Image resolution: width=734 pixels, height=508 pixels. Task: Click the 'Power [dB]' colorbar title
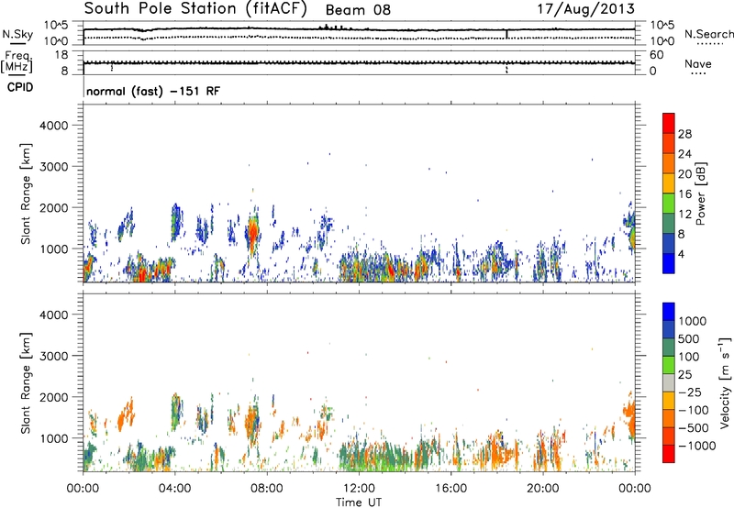click(700, 193)
